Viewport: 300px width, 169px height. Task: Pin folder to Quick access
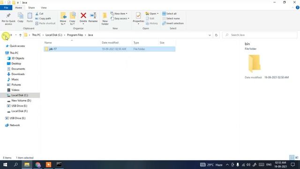[x=8, y=19]
